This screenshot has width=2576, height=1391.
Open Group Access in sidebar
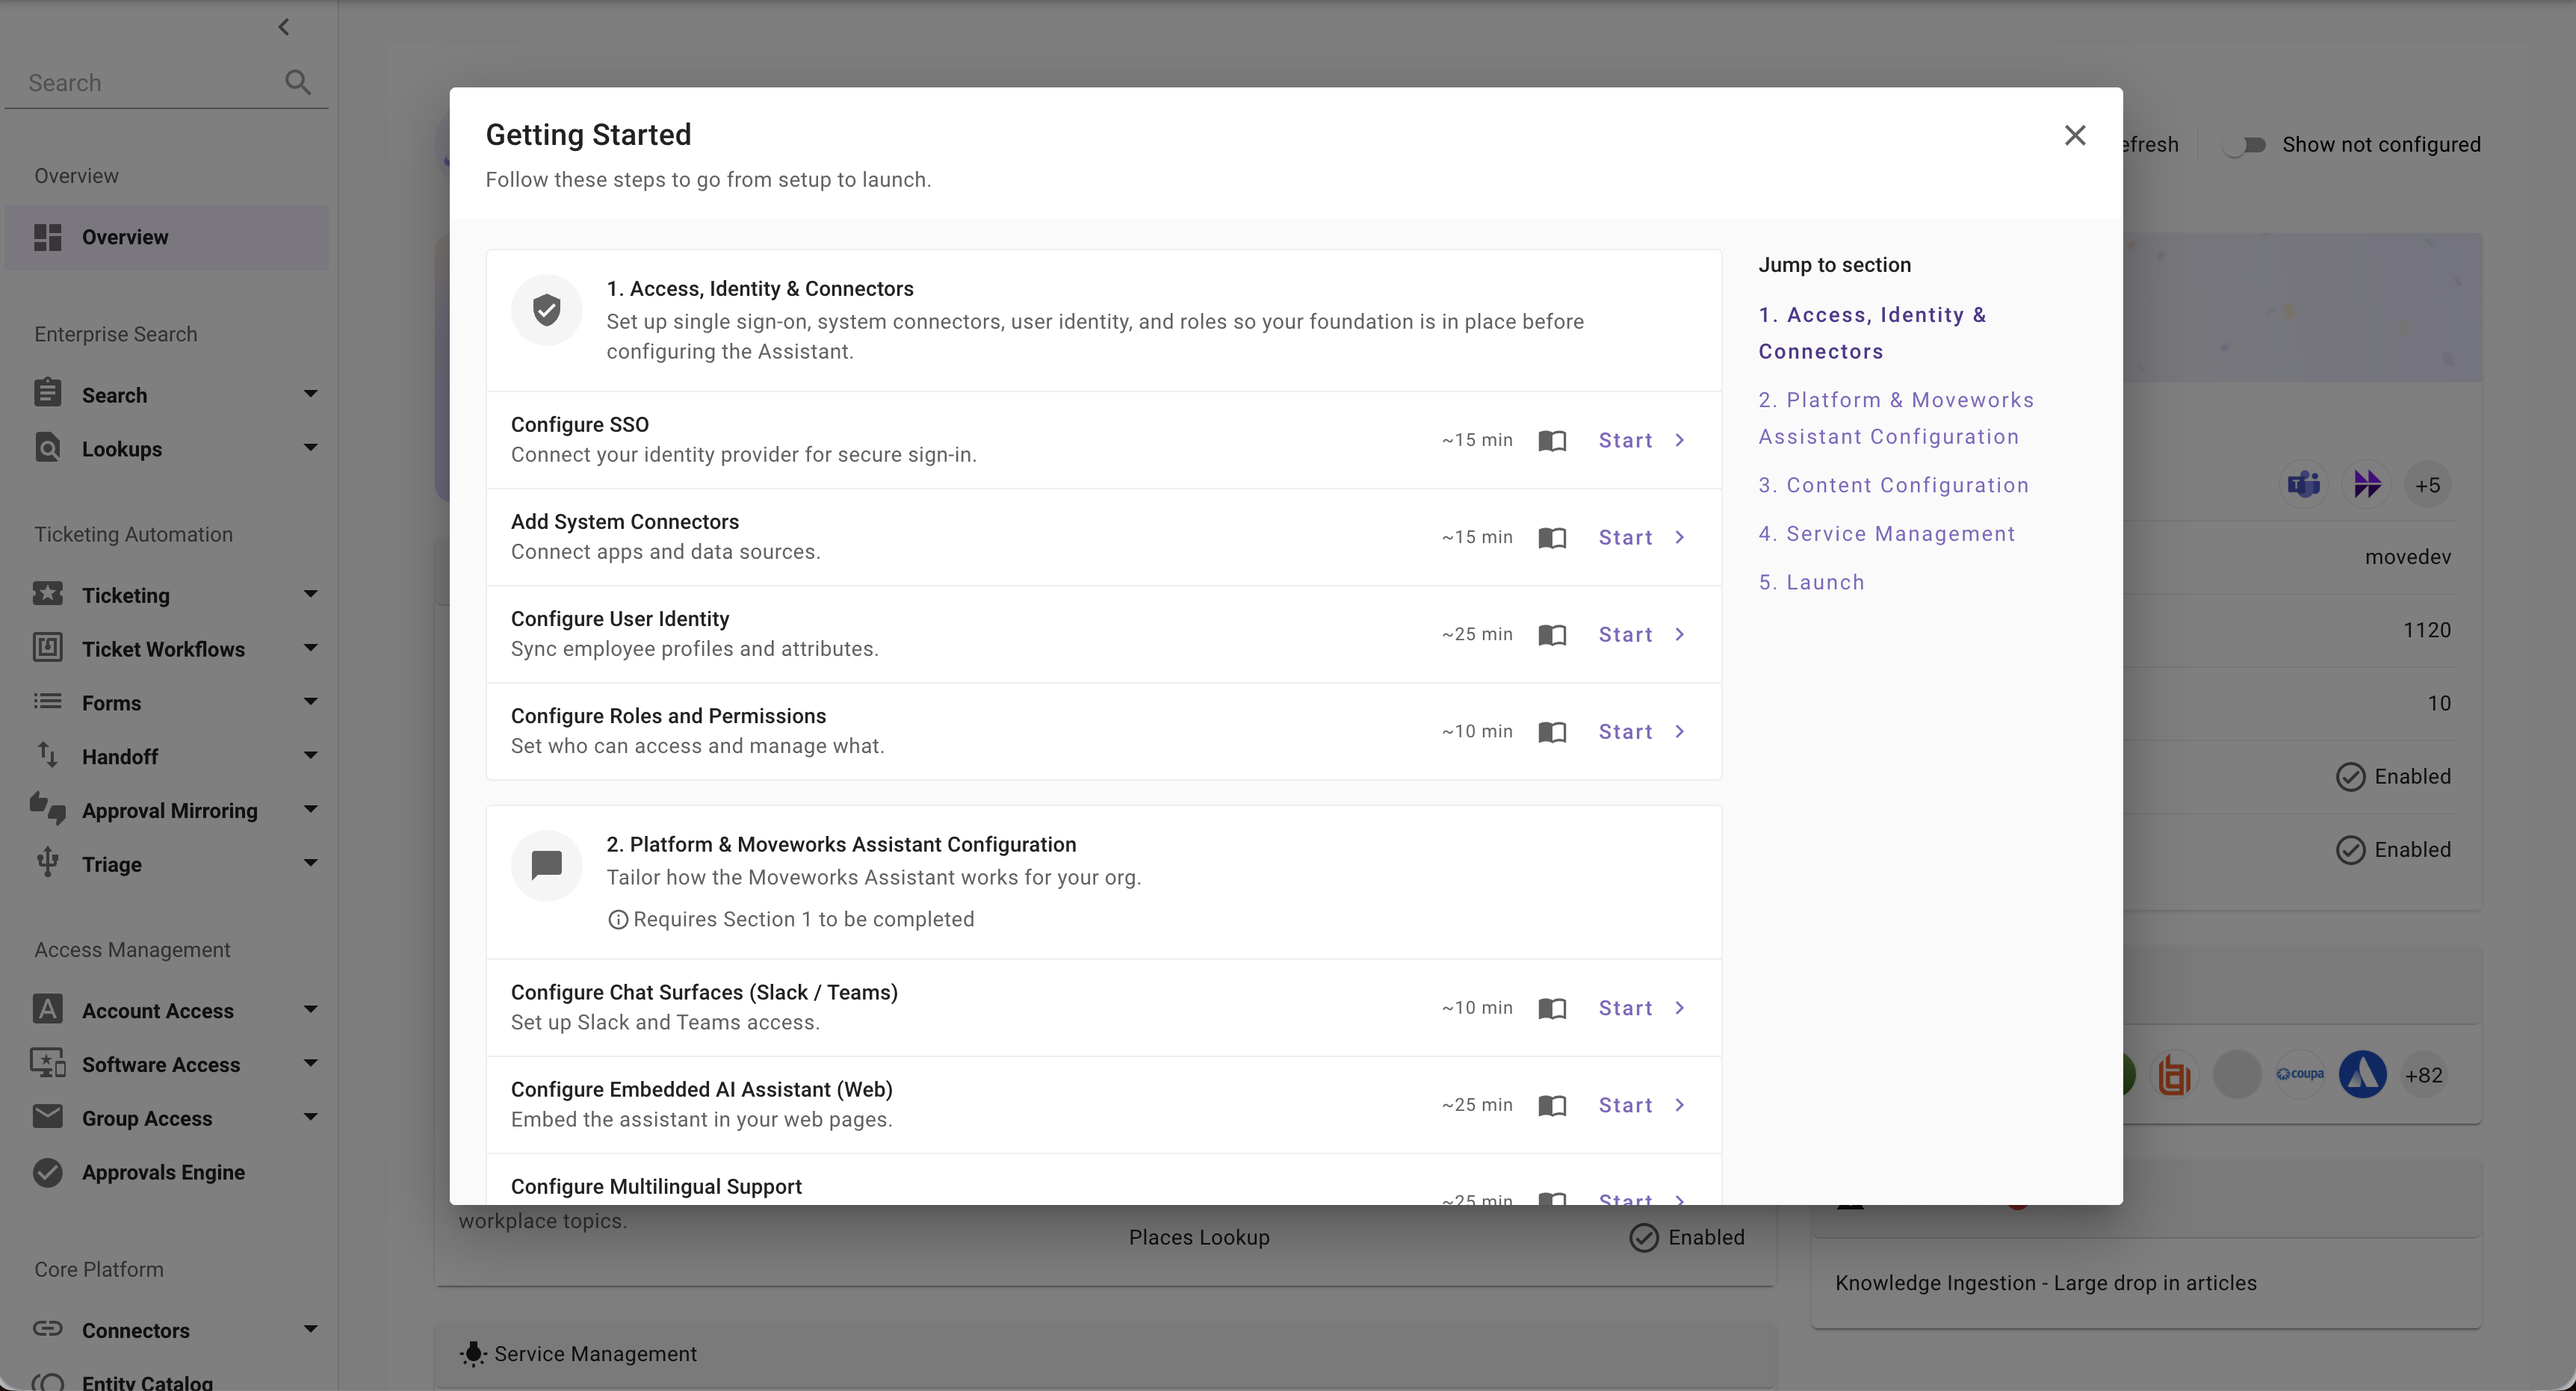coord(166,1118)
